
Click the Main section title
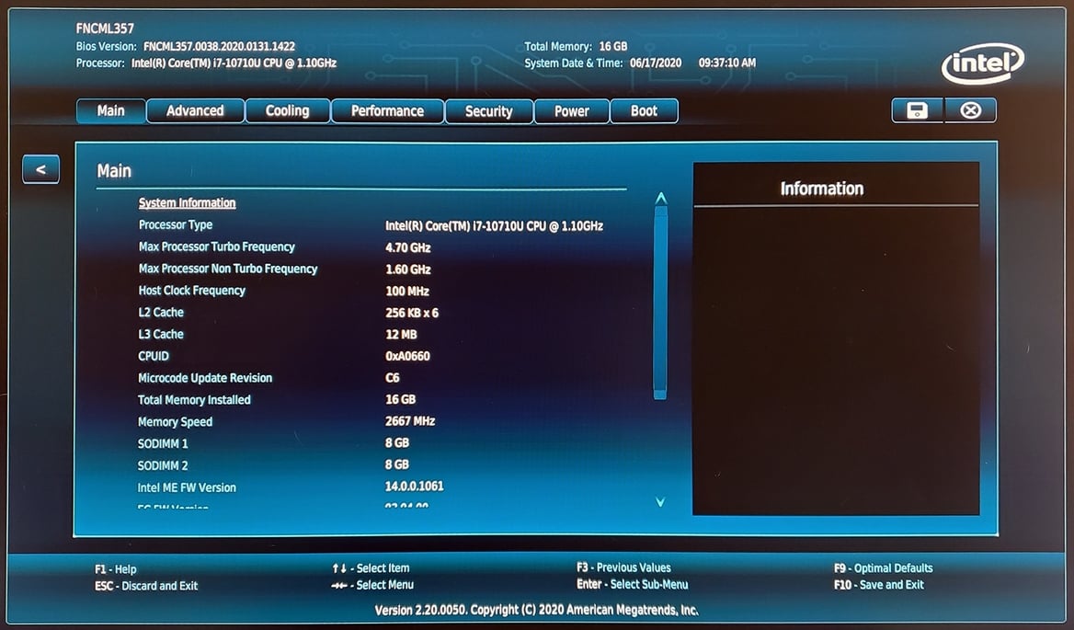[x=114, y=171]
